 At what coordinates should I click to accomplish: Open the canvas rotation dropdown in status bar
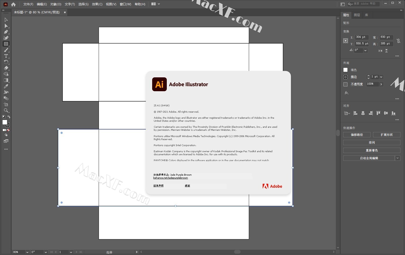click(x=46, y=252)
